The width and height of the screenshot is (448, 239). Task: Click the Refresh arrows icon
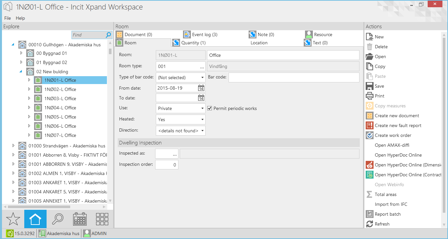coord(370,224)
